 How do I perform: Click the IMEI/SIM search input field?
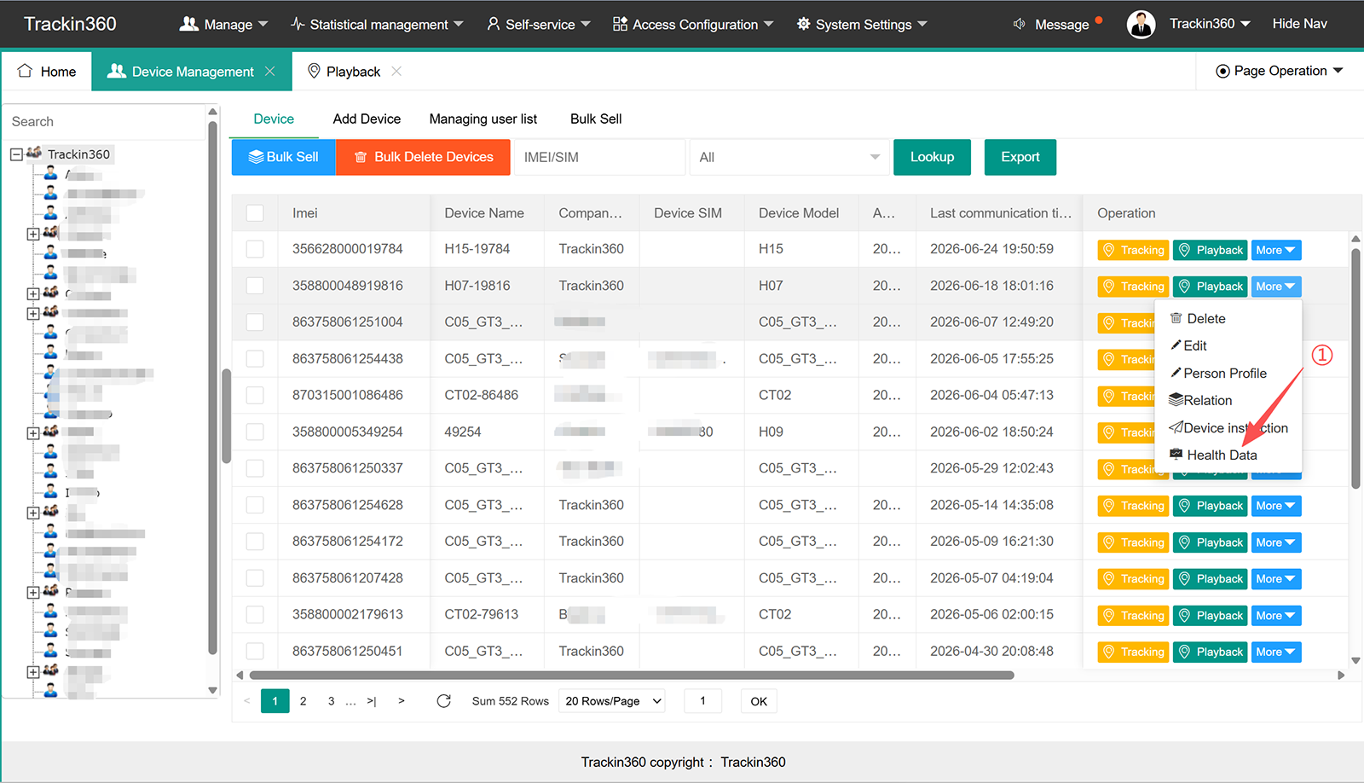(x=599, y=157)
